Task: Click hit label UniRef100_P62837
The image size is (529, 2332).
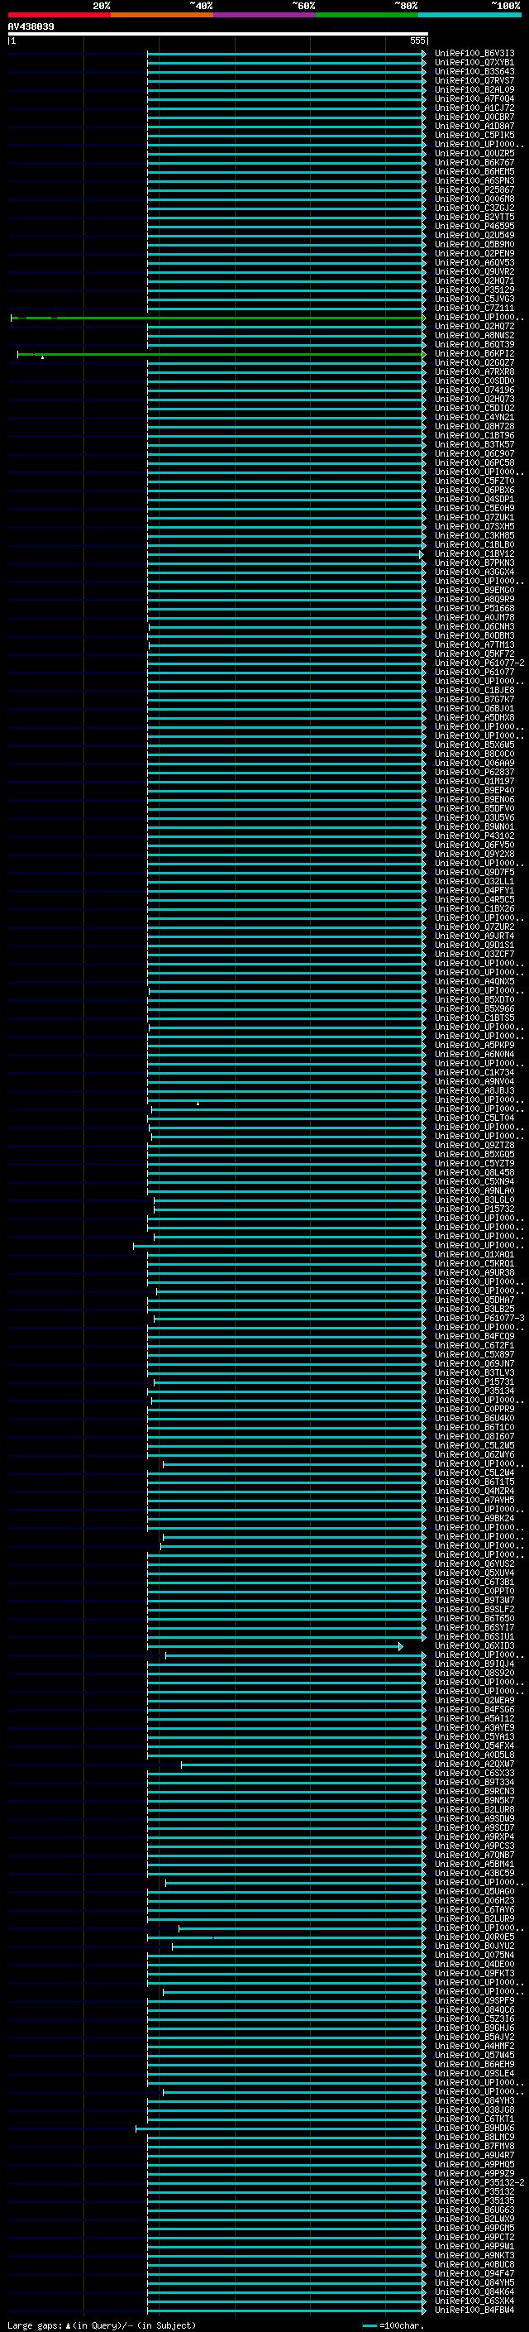Action: (x=474, y=772)
